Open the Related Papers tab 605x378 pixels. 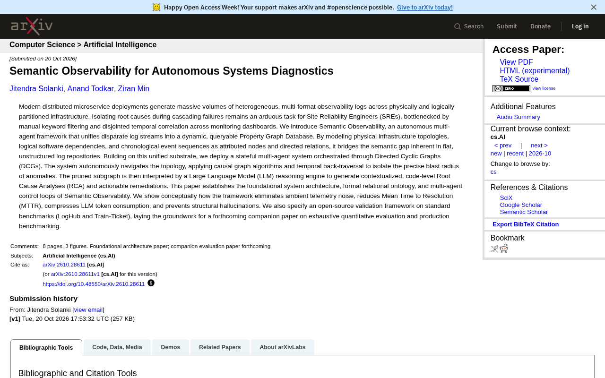click(220, 347)
